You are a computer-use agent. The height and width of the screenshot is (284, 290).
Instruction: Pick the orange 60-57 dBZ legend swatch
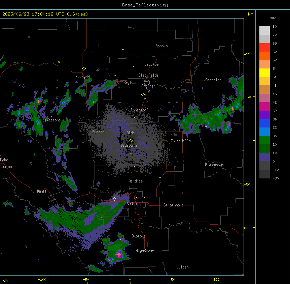[264, 56]
